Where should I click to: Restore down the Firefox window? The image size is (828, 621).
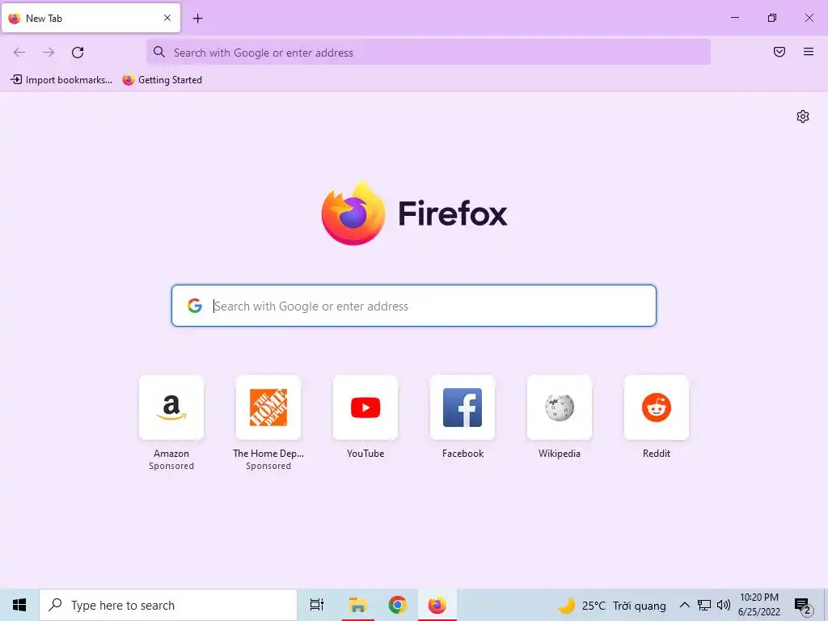click(772, 18)
